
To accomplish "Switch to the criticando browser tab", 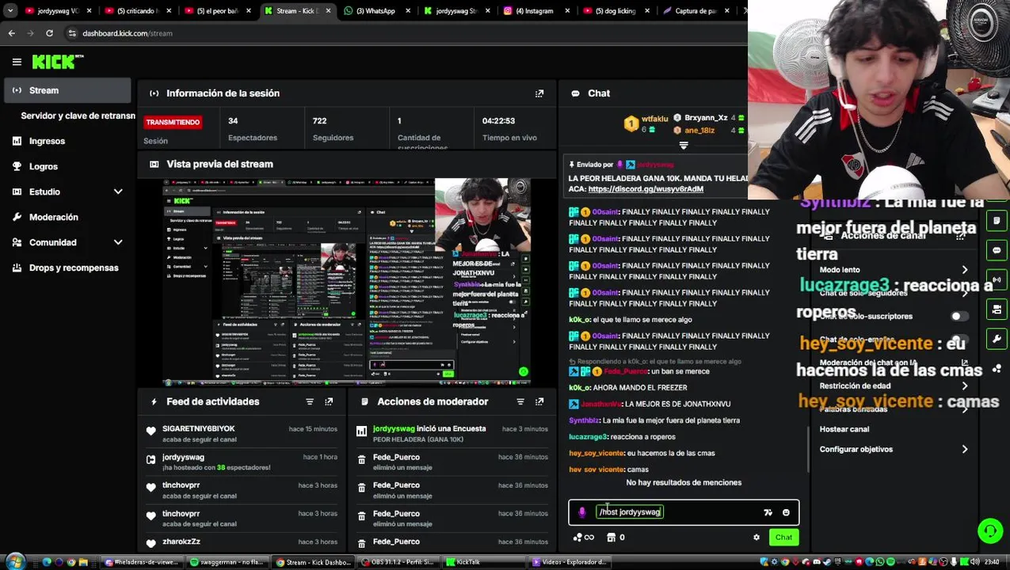I will pyautogui.click(x=138, y=11).
